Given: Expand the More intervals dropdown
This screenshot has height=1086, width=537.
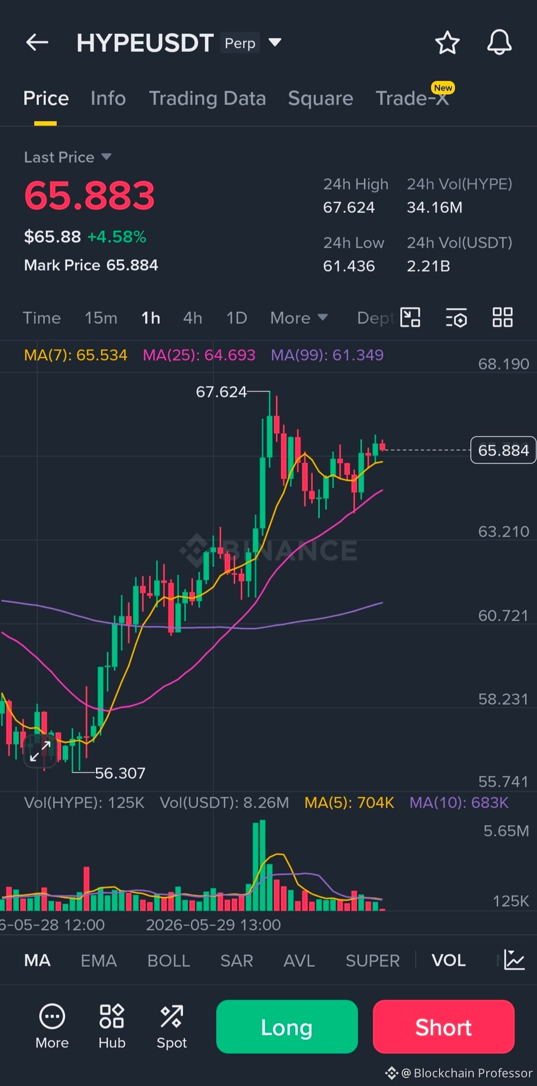Looking at the screenshot, I should pos(299,318).
